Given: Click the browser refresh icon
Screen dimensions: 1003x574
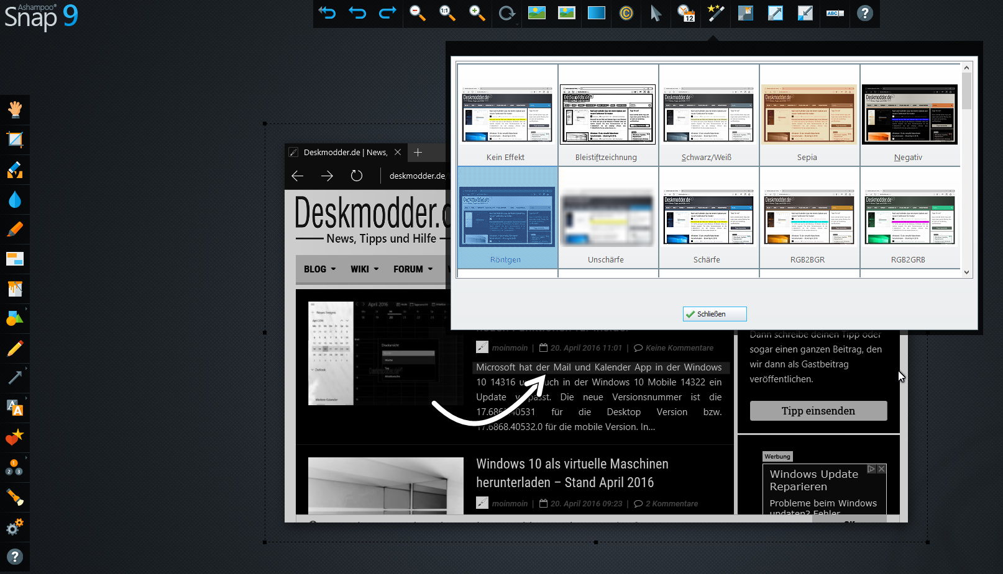Looking at the screenshot, I should [357, 176].
